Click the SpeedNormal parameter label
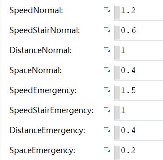The image size is (163, 160). click(x=36, y=10)
